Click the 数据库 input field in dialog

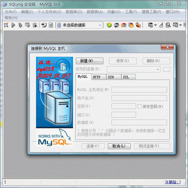139,123
